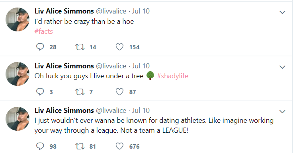Viewport: 293px width, 153px height.
Task: Click the profile avatar on the third tweet
Action: pos(18,119)
